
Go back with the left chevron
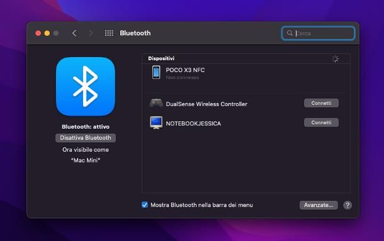(x=74, y=33)
